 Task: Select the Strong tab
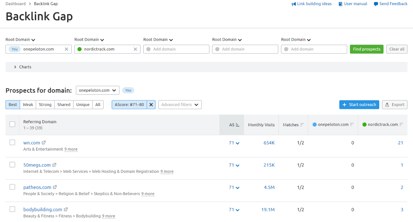(45, 105)
